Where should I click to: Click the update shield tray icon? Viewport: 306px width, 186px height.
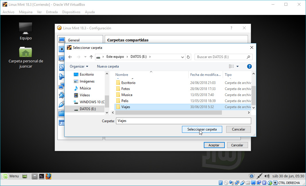[x=251, y=176]
